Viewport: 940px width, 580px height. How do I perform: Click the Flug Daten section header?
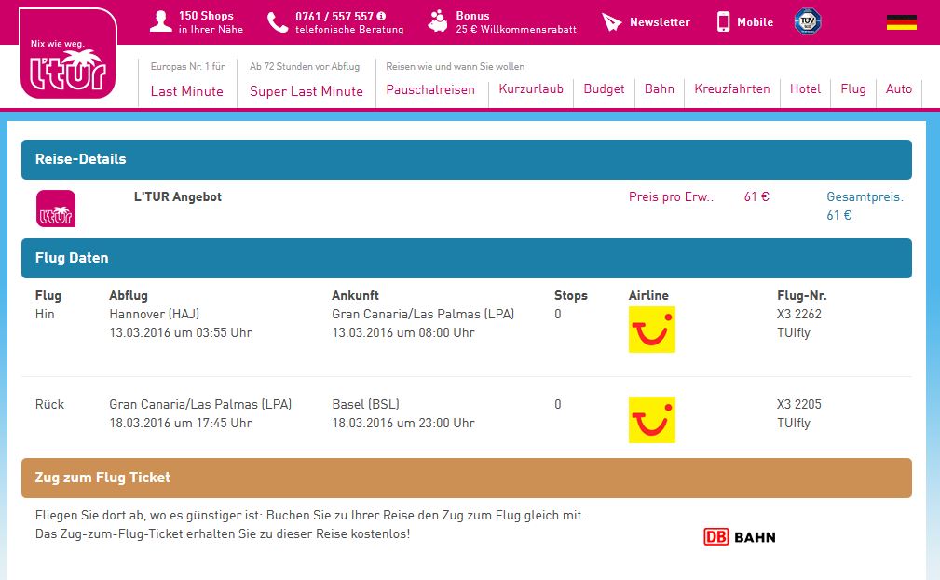point(467,258)
